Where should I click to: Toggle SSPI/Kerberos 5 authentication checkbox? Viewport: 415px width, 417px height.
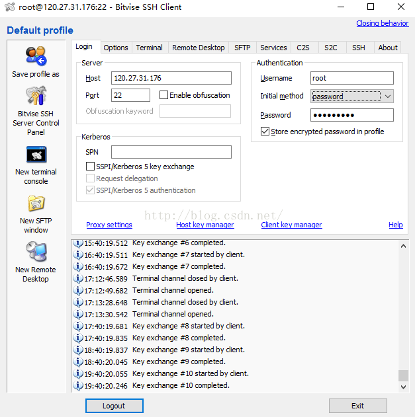(90, 190)
